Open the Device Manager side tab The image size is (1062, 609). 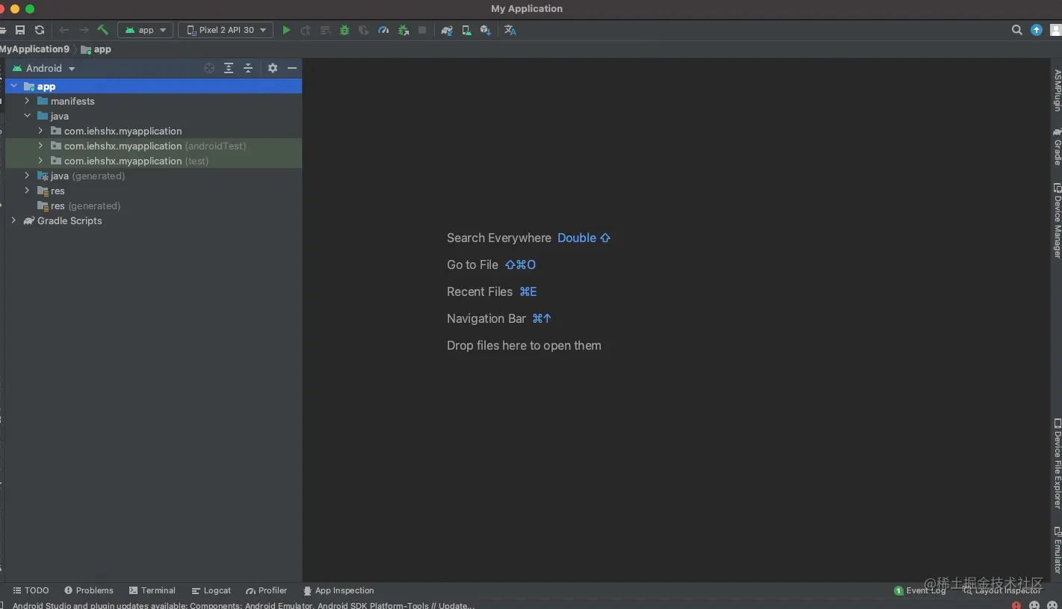(x=1057, y=220)
